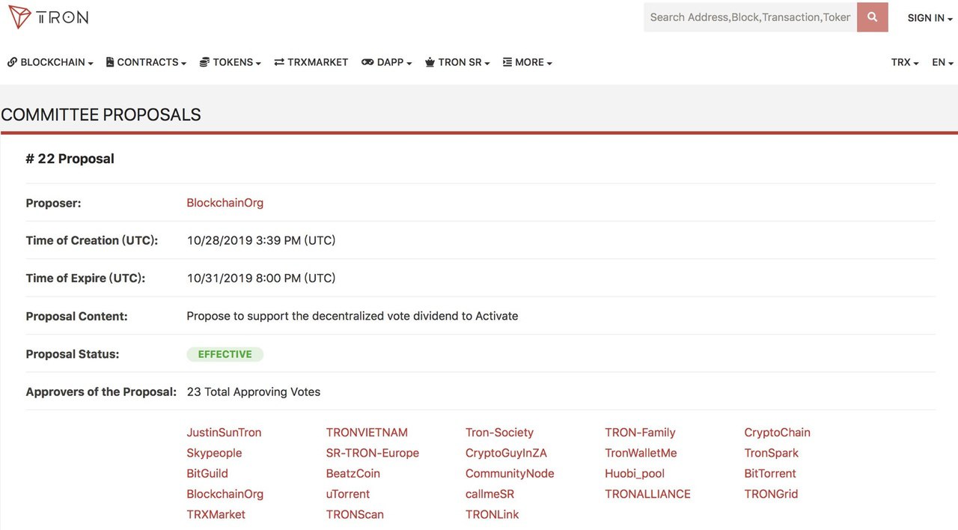Open the SIGN IN dropdown

pyautogui.click(x=930, y=18)
